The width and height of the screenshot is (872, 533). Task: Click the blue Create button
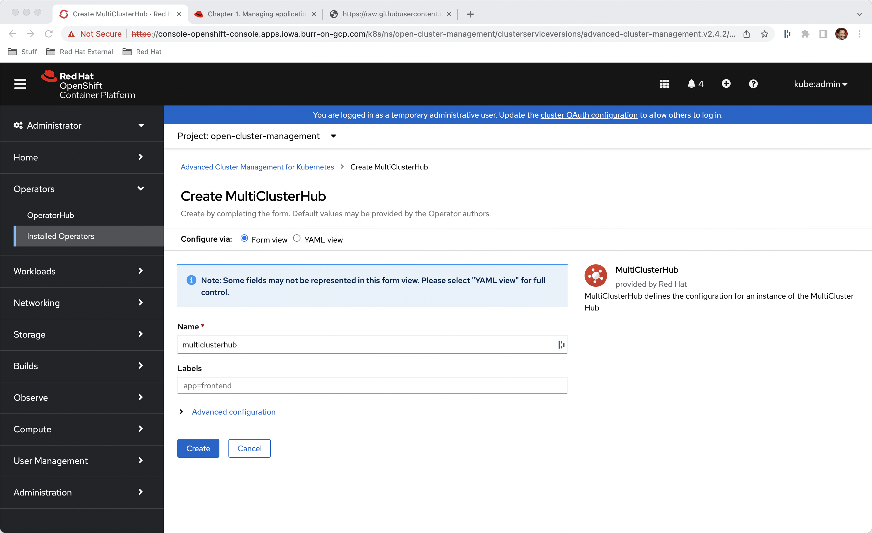point(198,448)
